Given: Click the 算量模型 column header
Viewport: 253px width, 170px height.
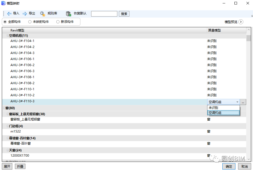Looking at the screenshot, I should (227, 30).
